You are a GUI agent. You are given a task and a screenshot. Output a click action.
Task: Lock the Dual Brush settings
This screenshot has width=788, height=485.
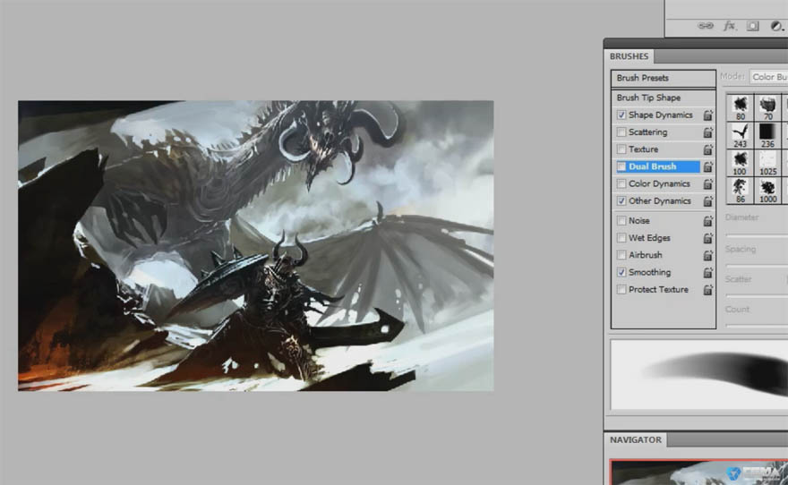click(x=708, y=166)
